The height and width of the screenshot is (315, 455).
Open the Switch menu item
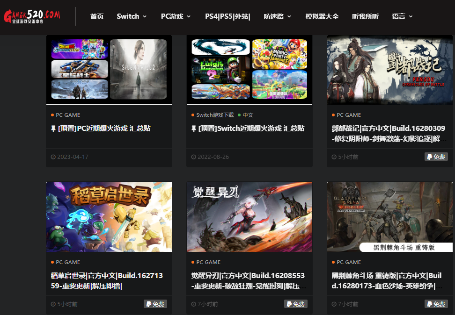tap(128, 16)
